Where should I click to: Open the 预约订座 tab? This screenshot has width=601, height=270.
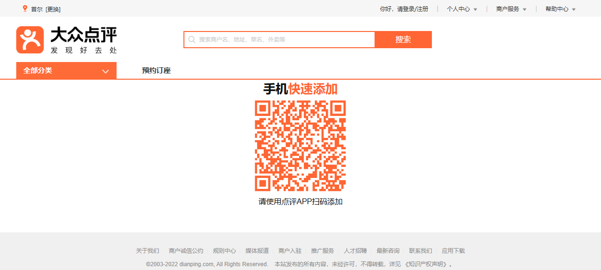[156, 71]
